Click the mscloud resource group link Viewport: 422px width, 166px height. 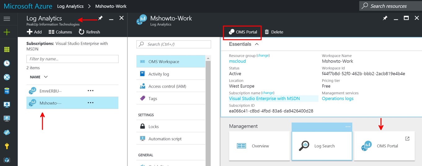[x=237, y=61]
